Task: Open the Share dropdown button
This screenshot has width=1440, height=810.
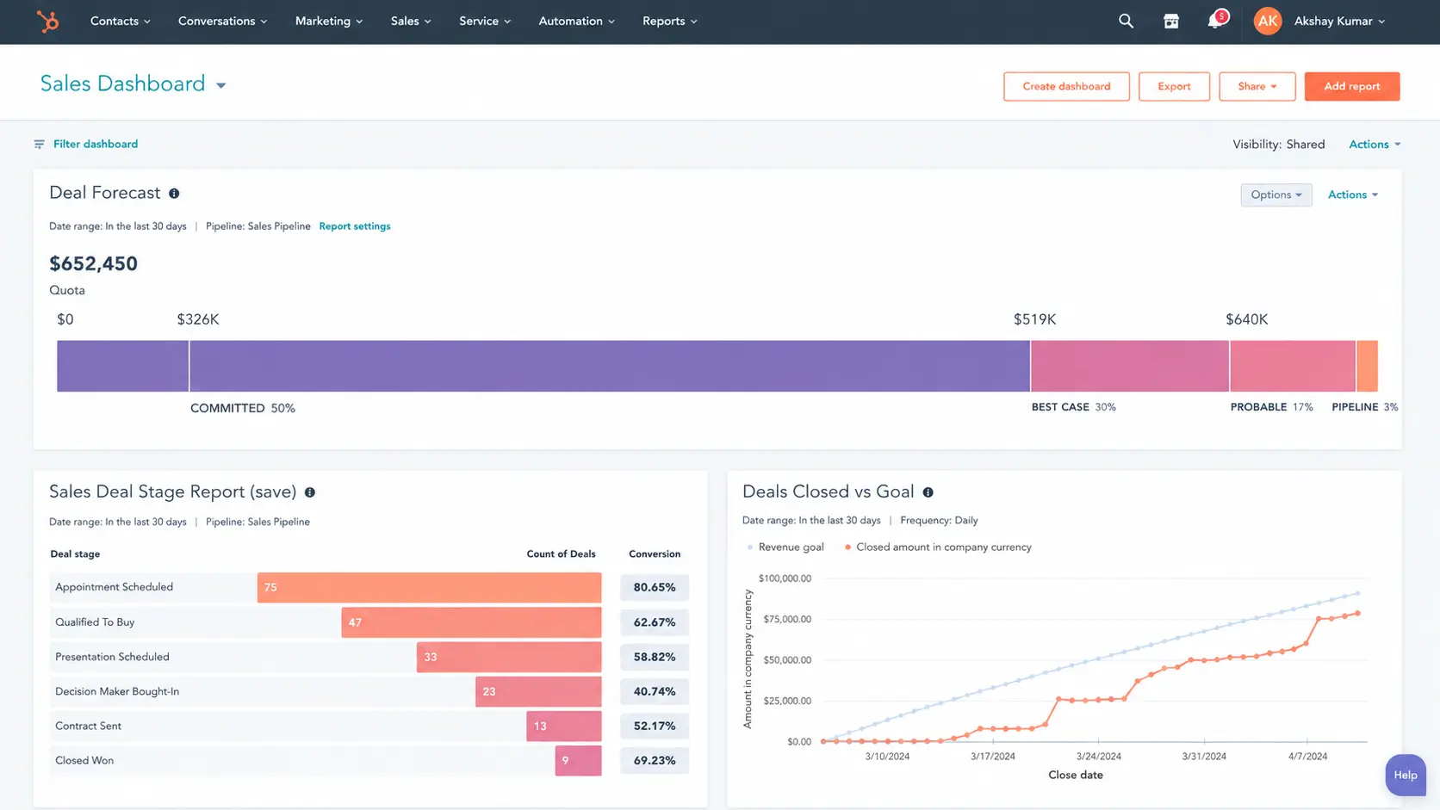Action: (1257, 86)
